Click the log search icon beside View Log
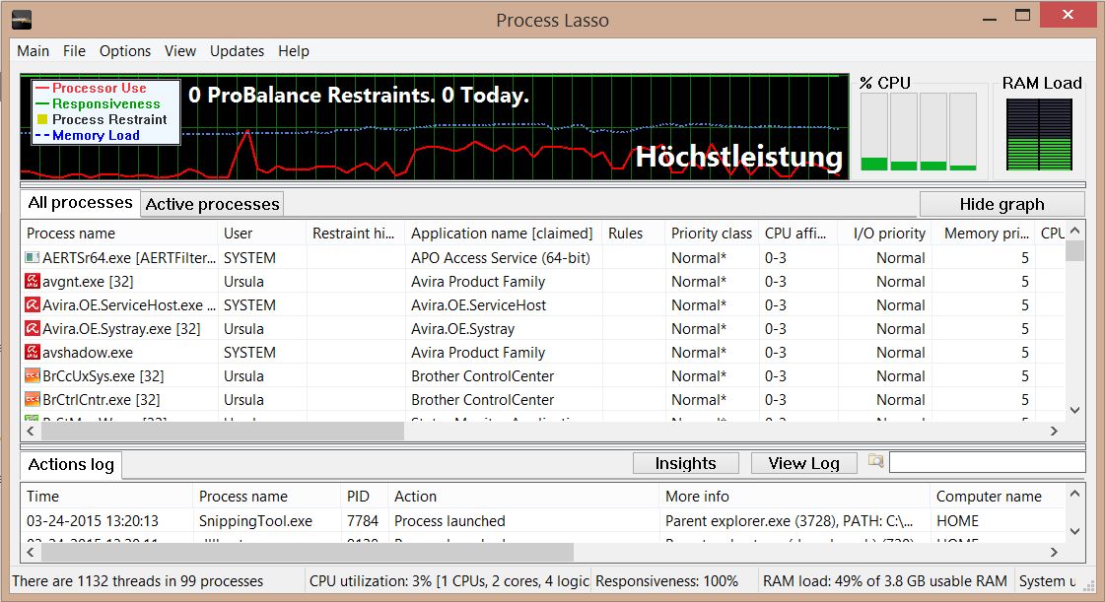Viewport: 1105px width, 602px height. pyautogui.click(x=875, y=460)
